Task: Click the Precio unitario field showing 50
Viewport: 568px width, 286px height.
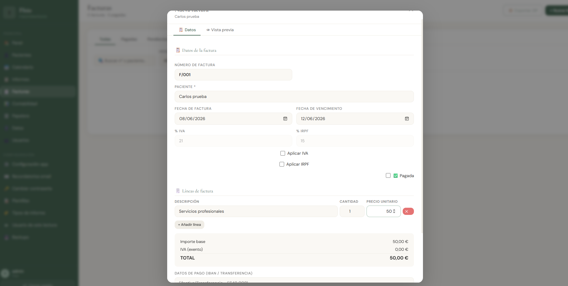Action: 383,211
